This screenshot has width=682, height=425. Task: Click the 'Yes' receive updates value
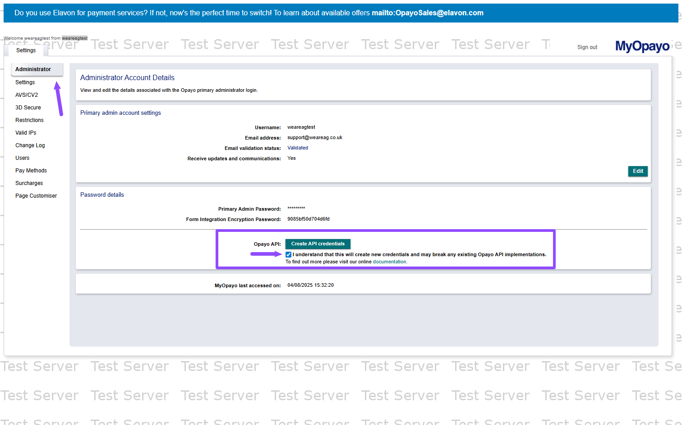pyautogui.click(x=291, y=158)
